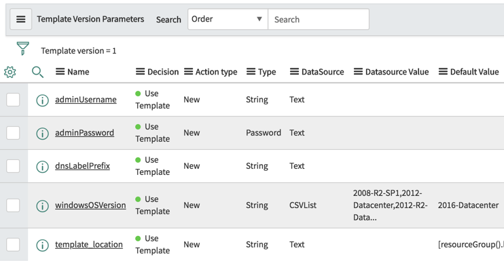The height and width of the screenshot is (261, 504).
Task: Preview dnsLabelPrefix record info icon
Action: point(42,167)
